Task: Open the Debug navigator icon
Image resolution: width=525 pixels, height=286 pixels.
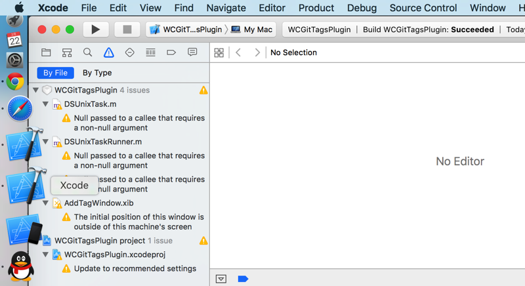Action: 151,52
